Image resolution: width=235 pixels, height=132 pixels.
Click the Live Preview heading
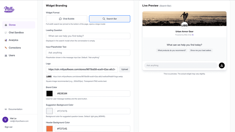(x=150, y=6)
